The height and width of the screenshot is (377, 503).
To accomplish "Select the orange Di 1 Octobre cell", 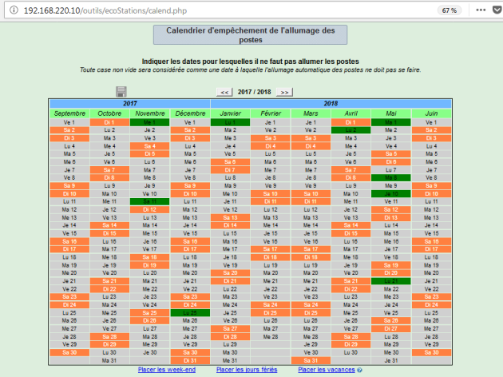I will [109, 122].
